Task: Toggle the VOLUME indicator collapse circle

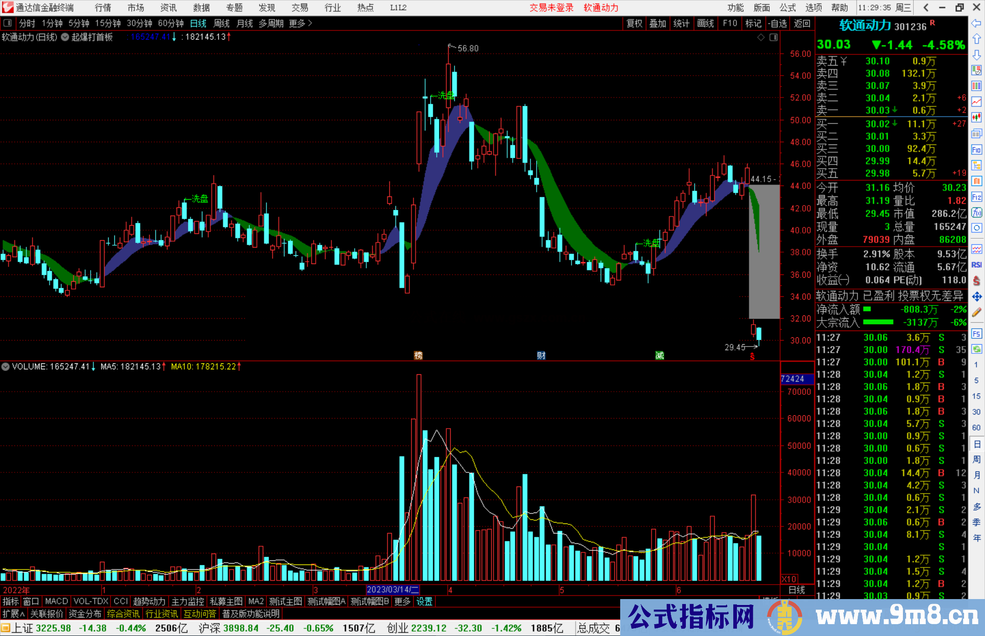Action: pyautogui.click(x=5, y=367)
